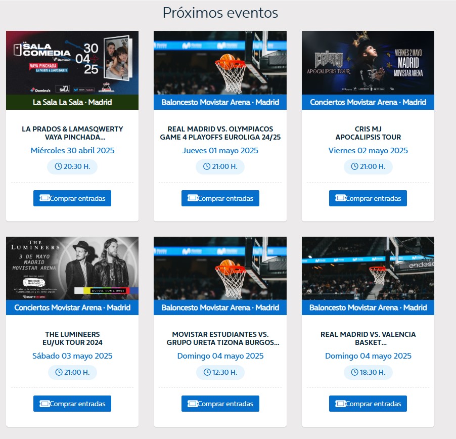Viewport: 456px width, 439px height.
Task: Open the Sala Comedia event poster
Action: tap(72, 63)
